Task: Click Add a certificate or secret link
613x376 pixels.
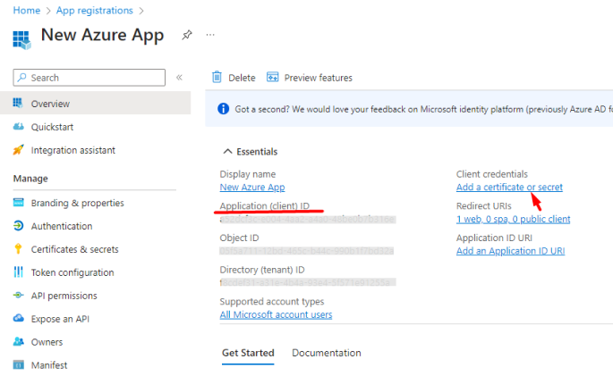Action: tap(509, 188)
